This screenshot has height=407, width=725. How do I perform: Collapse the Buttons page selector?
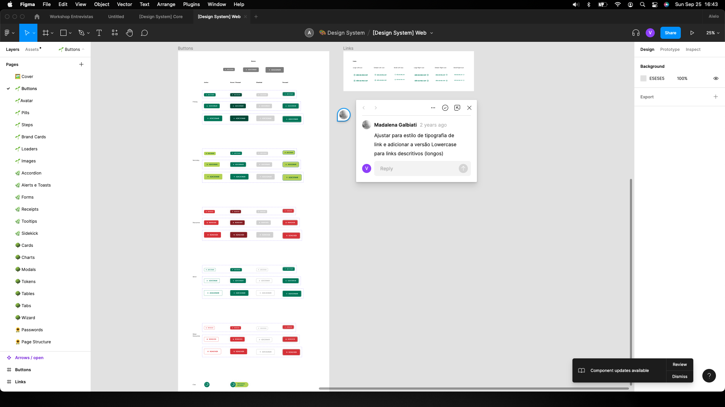coord(72,49)
